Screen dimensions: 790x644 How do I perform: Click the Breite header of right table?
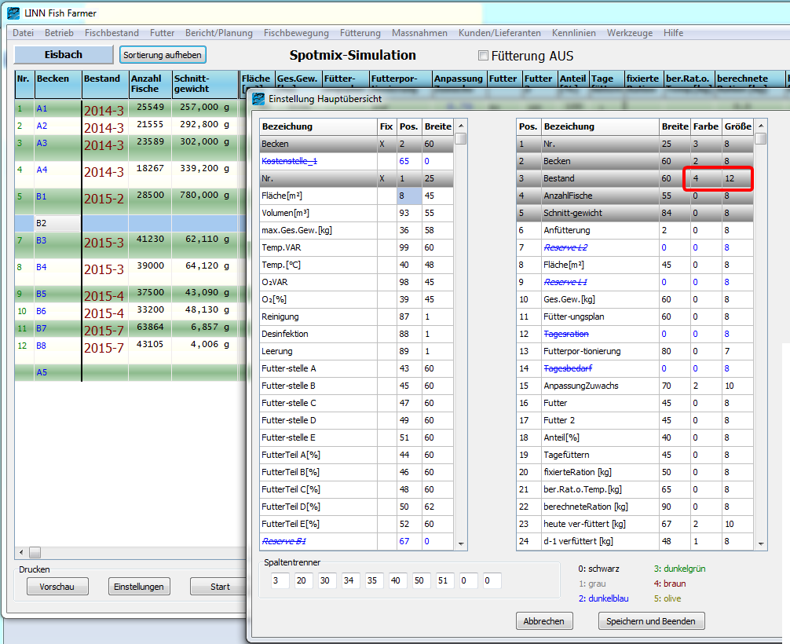coord(675,126)
